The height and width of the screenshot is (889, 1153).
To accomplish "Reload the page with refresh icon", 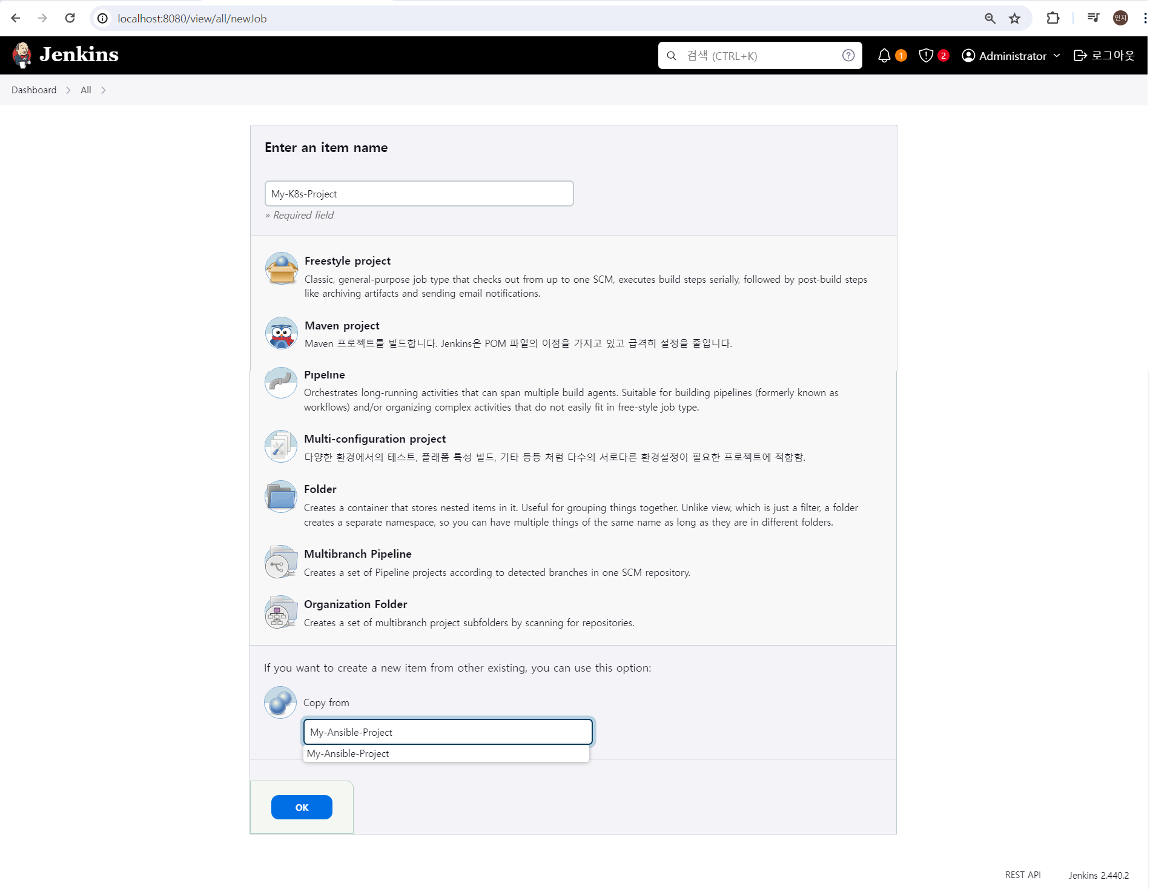I will click(70, 18).
